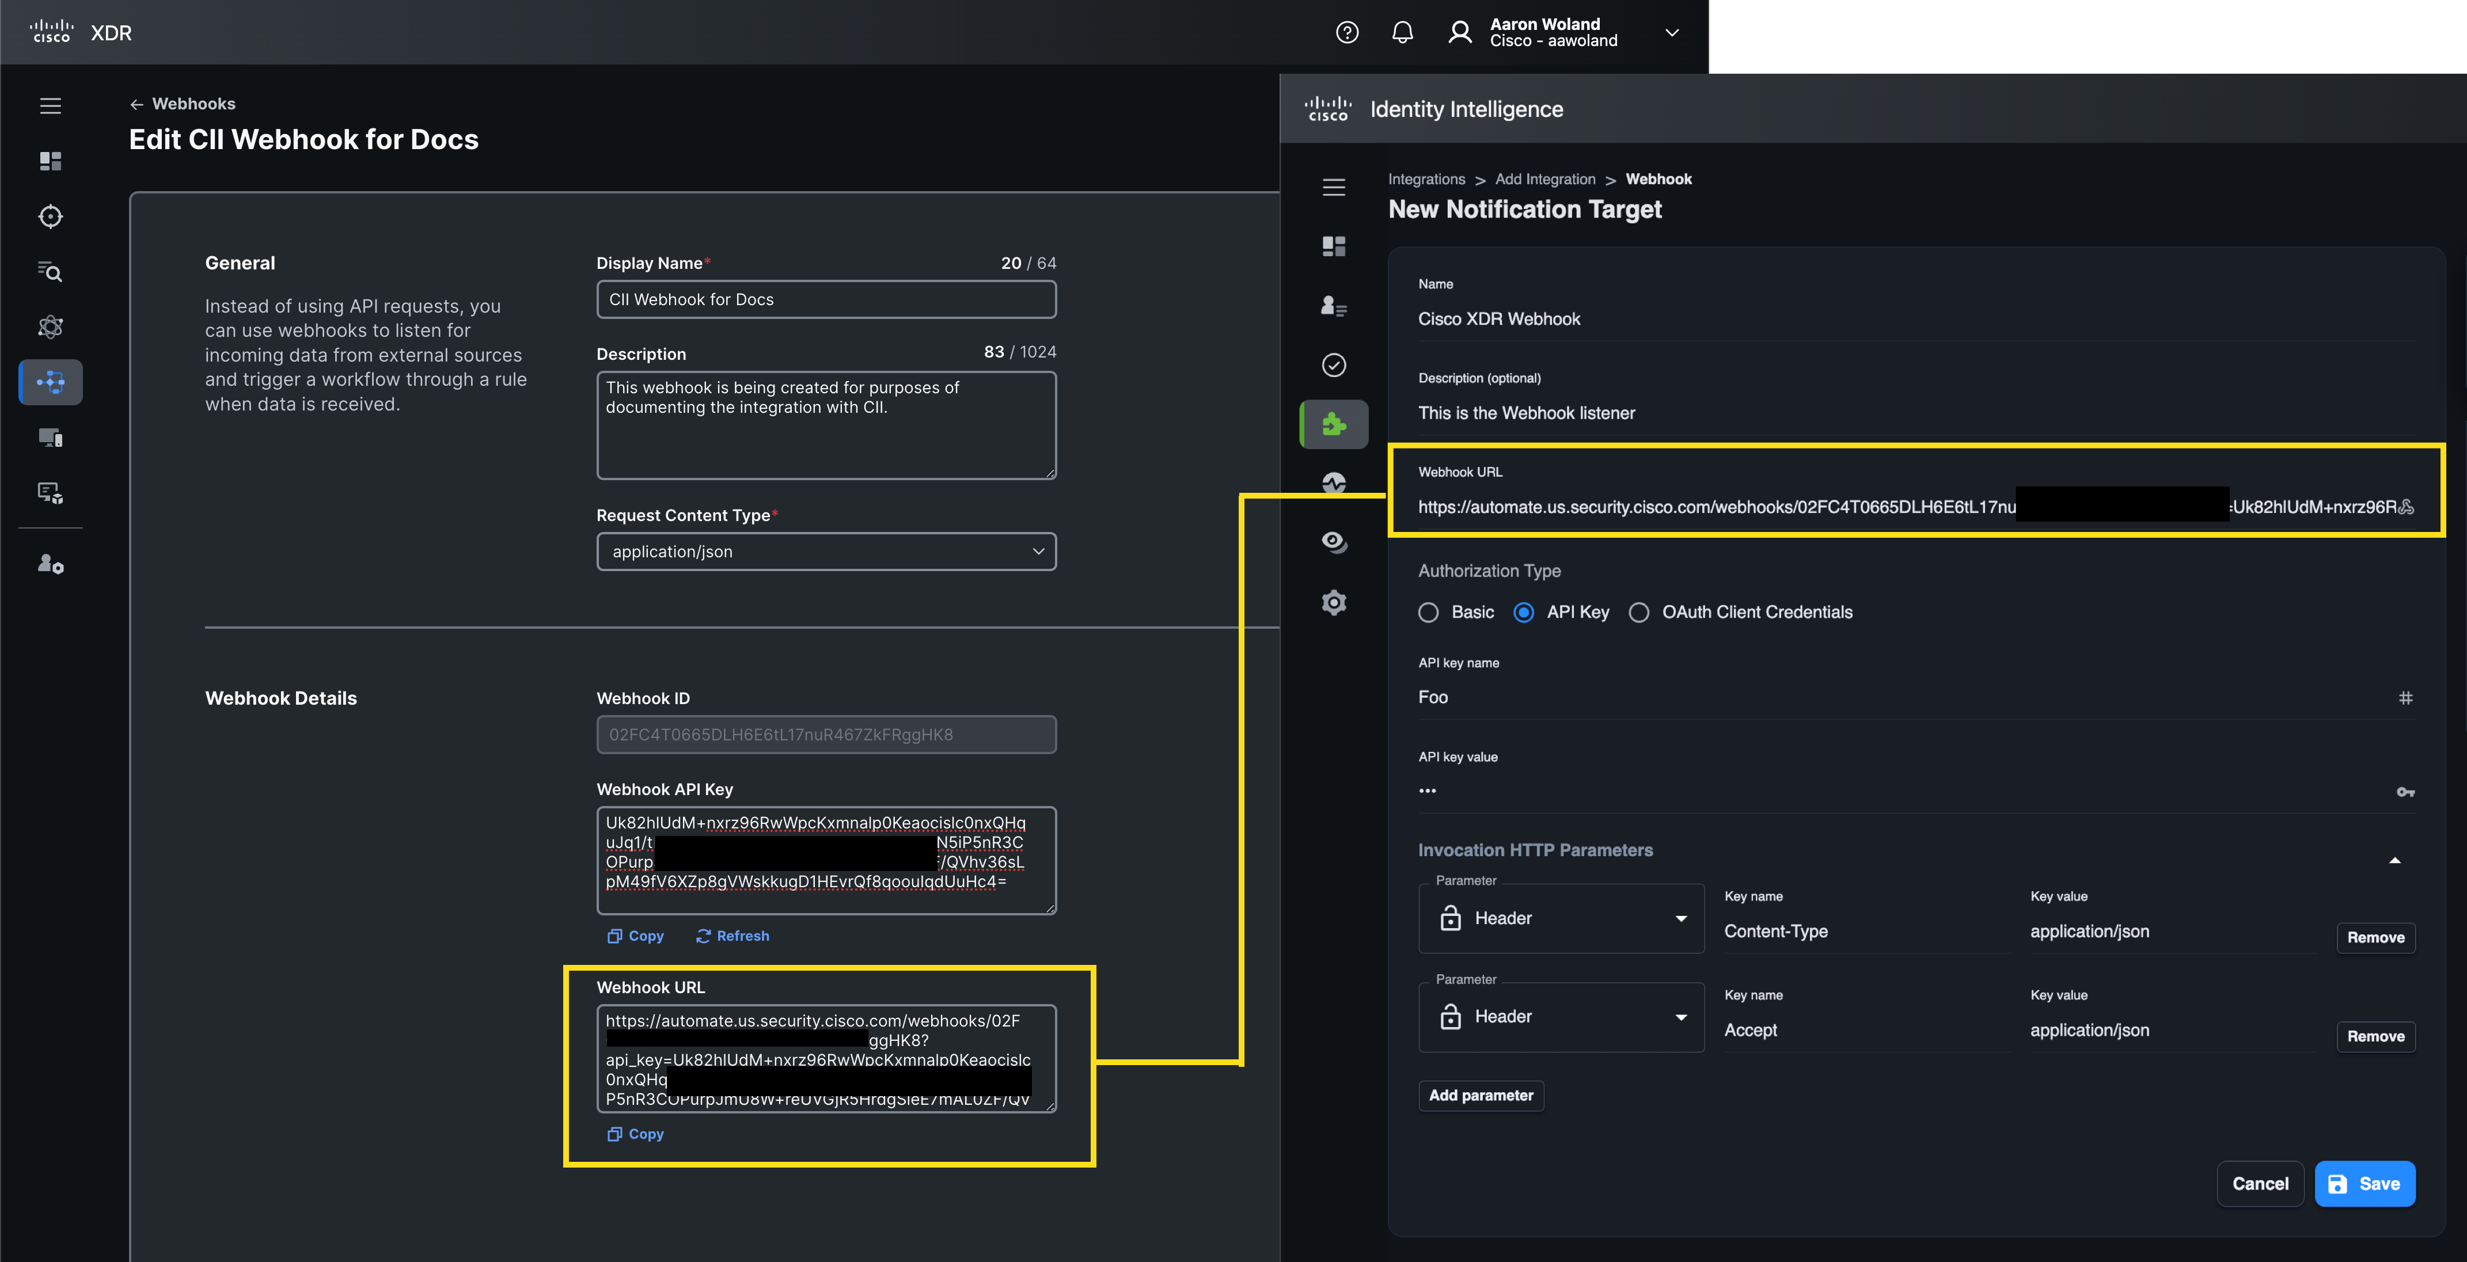
Task: Copy the Webhook URL in XDR
Action: click(634, 1135)
